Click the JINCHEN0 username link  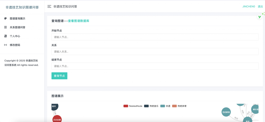pos(249,6)
